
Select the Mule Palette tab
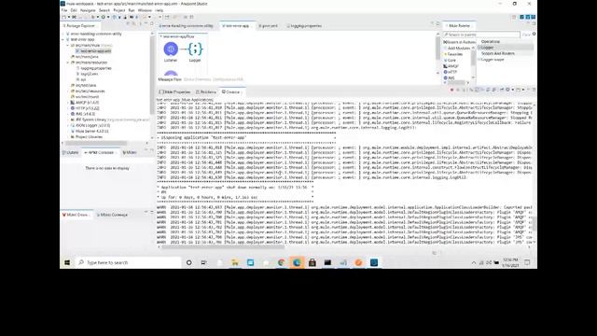point(458,26)
